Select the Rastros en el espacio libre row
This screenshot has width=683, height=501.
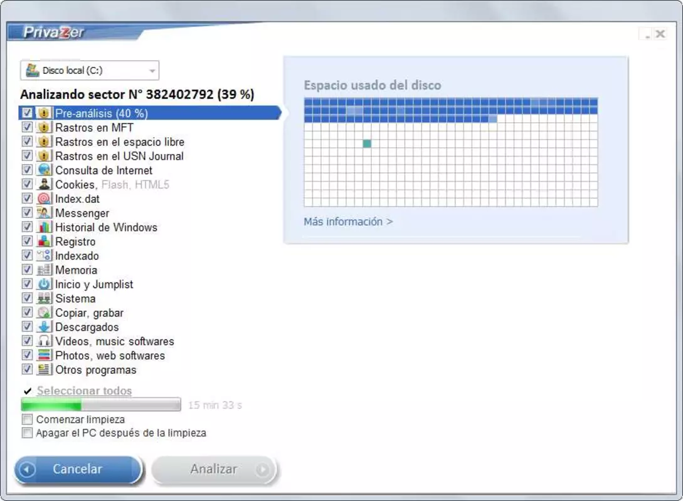pyautogui.click(x=119, y=142)
